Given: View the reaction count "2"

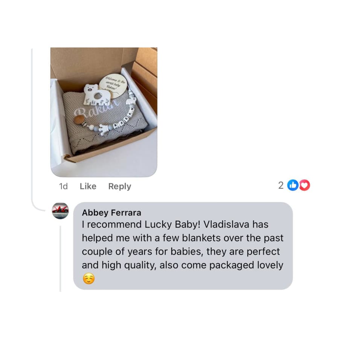Looking at the screenshot, I should coord(281,185).
